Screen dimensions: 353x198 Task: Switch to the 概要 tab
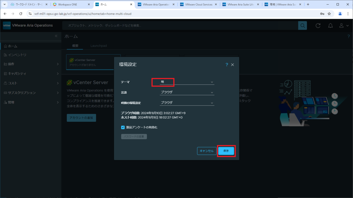[x=75, y=46]
